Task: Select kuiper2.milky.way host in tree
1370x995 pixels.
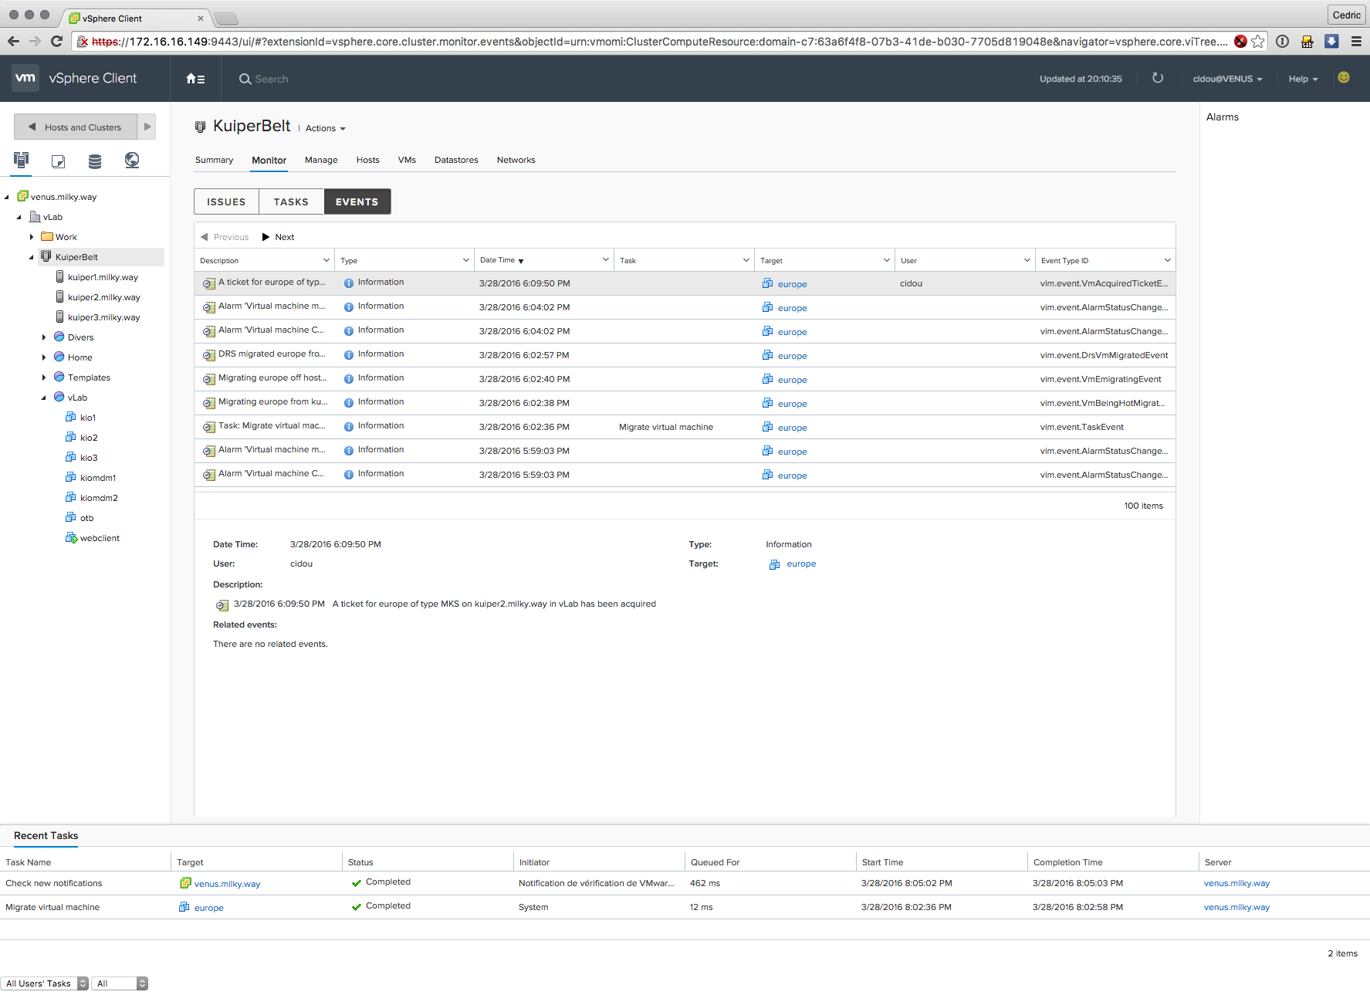Action: tap(103, 297)
